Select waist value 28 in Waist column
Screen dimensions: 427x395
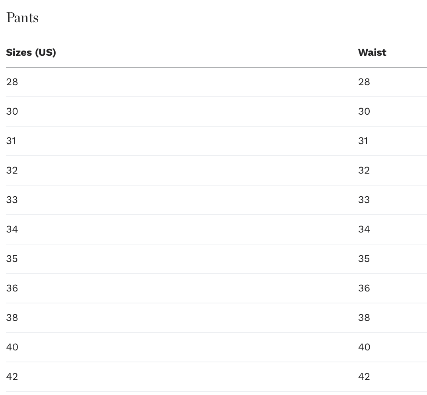coord(364,82)
